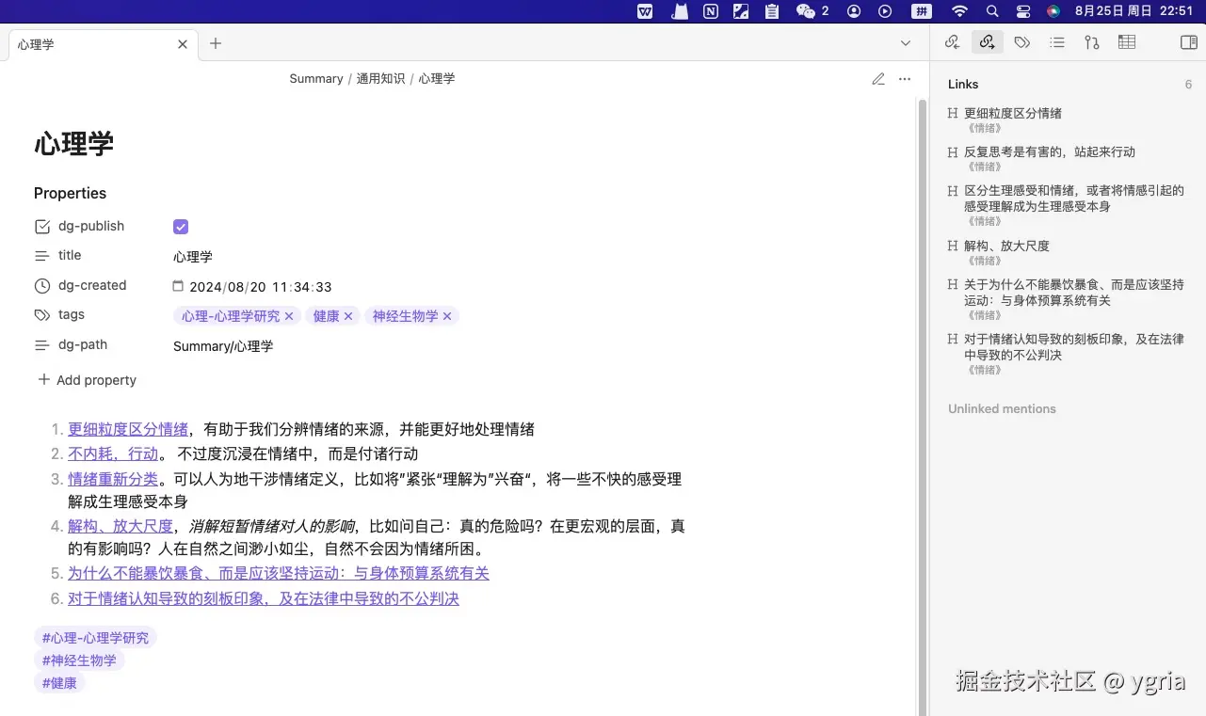Click the note title 心理学 heading
This screenshot has height=716, width=1206.
(x=74, y=143)
